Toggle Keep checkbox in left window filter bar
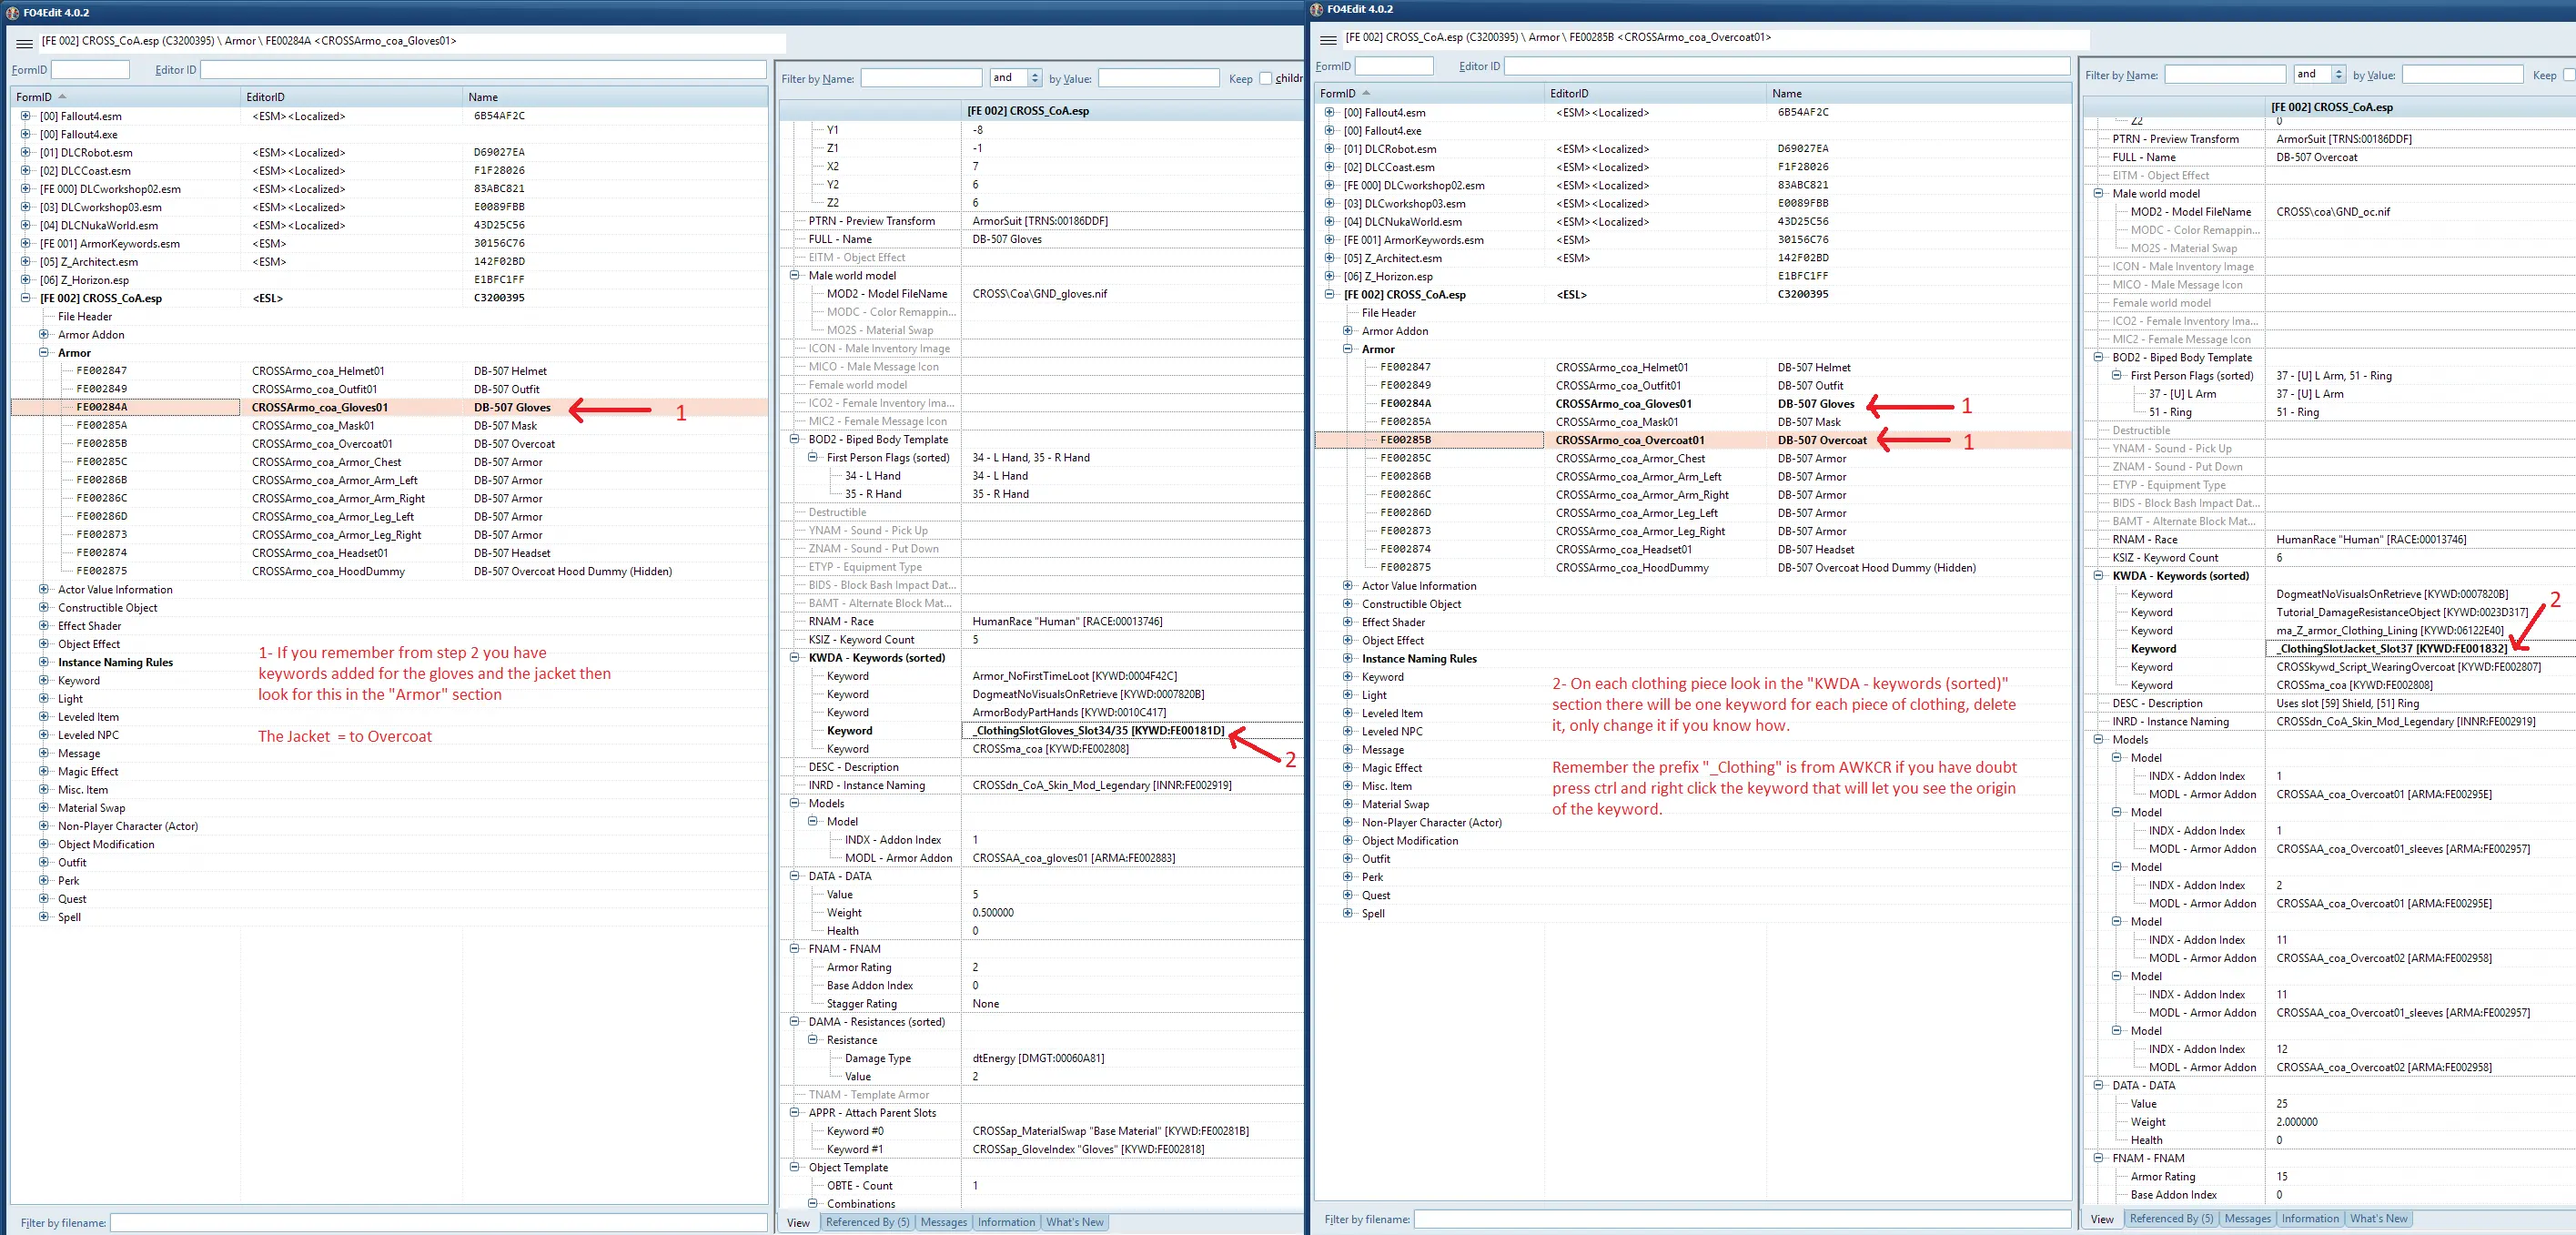 pos(1265,78)
